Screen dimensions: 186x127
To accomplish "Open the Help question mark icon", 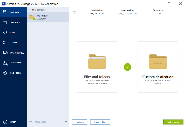I will click(x=5, y=122).
